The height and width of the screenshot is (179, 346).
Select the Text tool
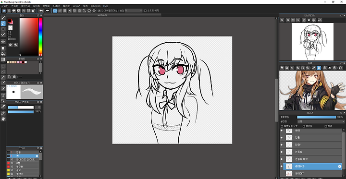(3, 95)
